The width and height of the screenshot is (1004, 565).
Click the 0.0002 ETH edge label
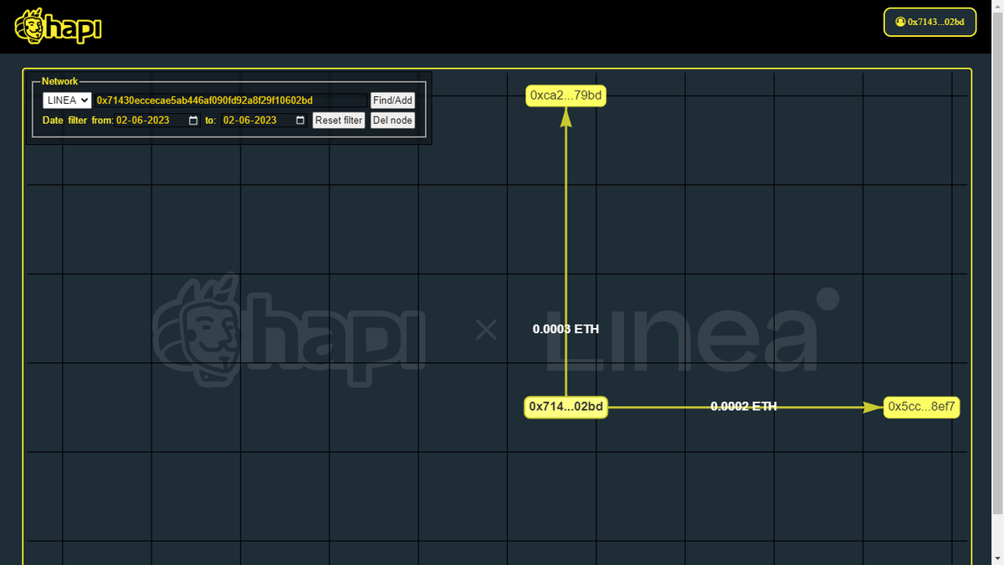(x=743, y=406)
